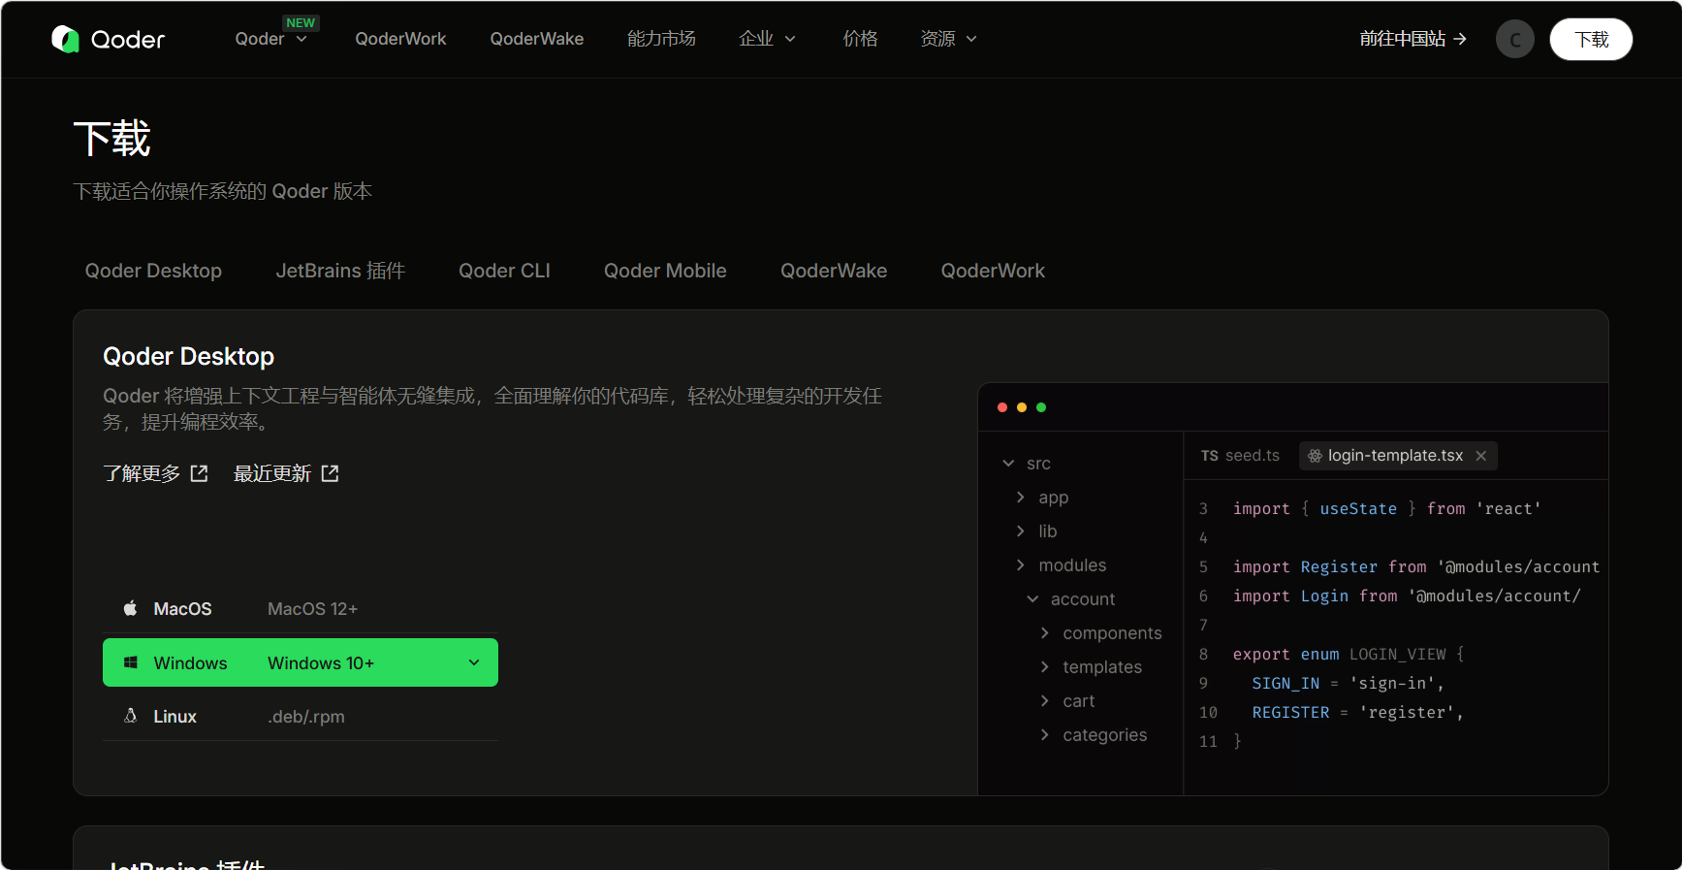Expand the lib folder
The height and width of the screenshot is (870, 1682).
1020,532
